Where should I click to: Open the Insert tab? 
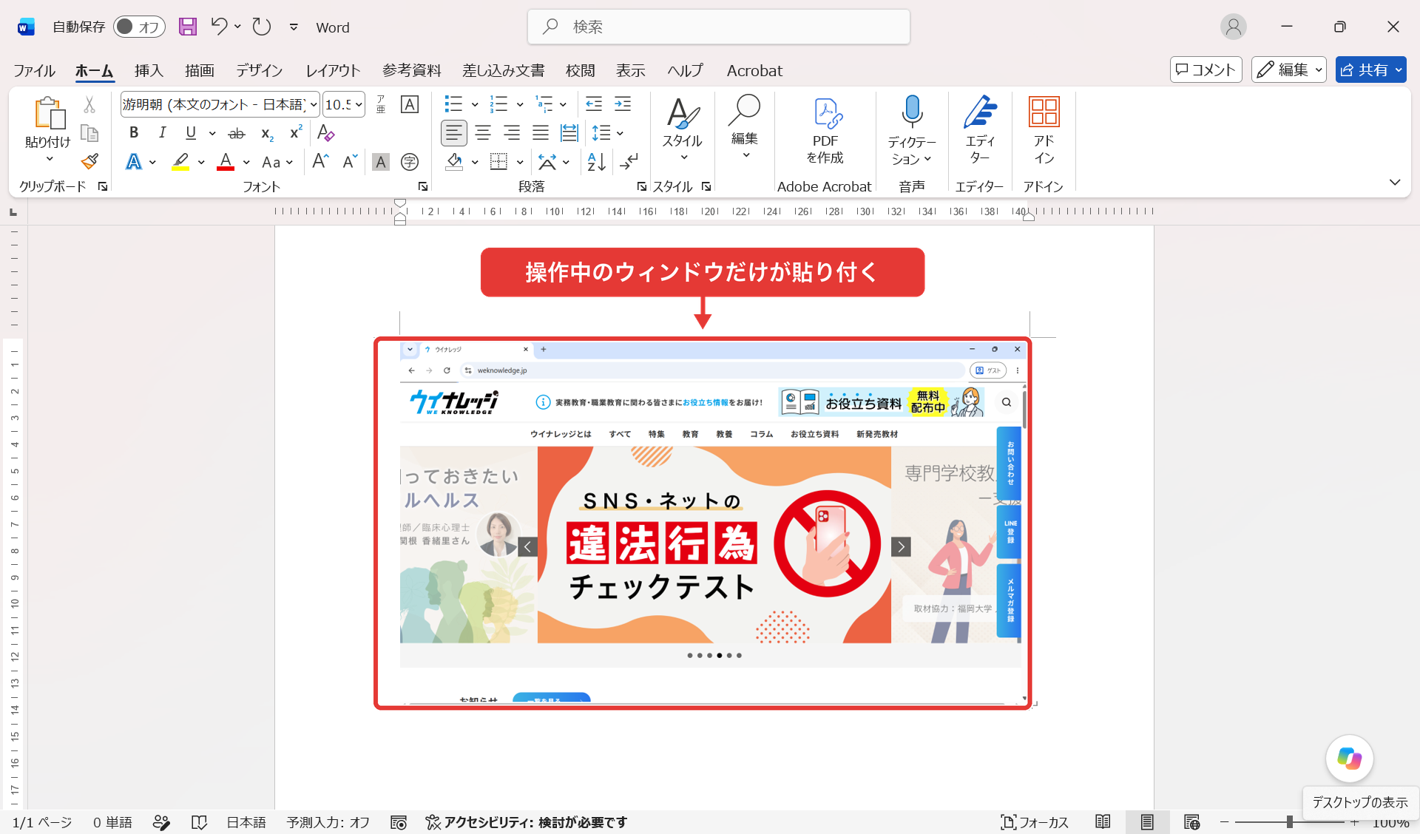click(149, 70)
